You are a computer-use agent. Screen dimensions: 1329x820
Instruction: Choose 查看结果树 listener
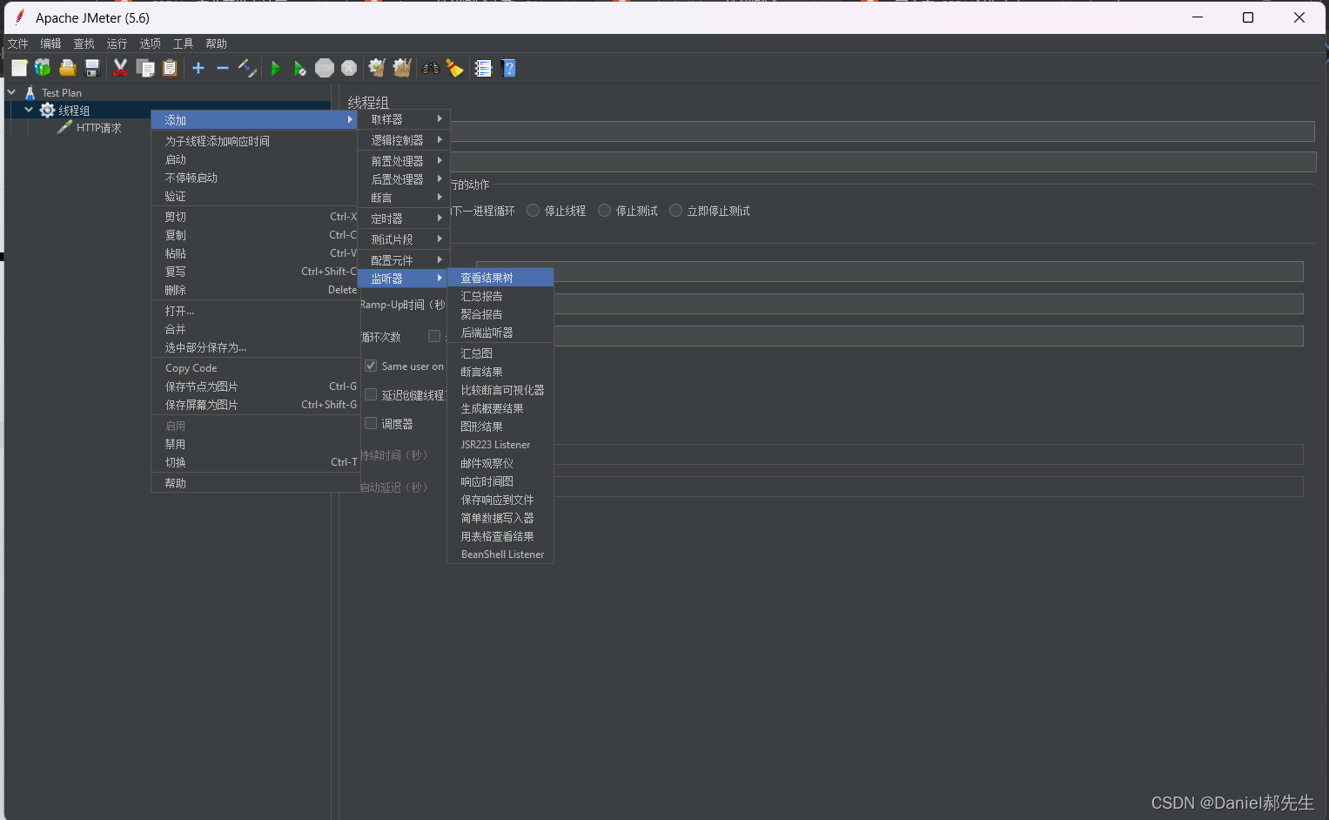point(500,278)
